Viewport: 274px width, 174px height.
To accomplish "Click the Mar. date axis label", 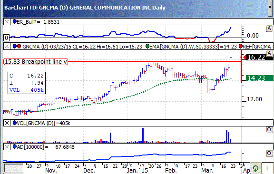I will point(207,171).
